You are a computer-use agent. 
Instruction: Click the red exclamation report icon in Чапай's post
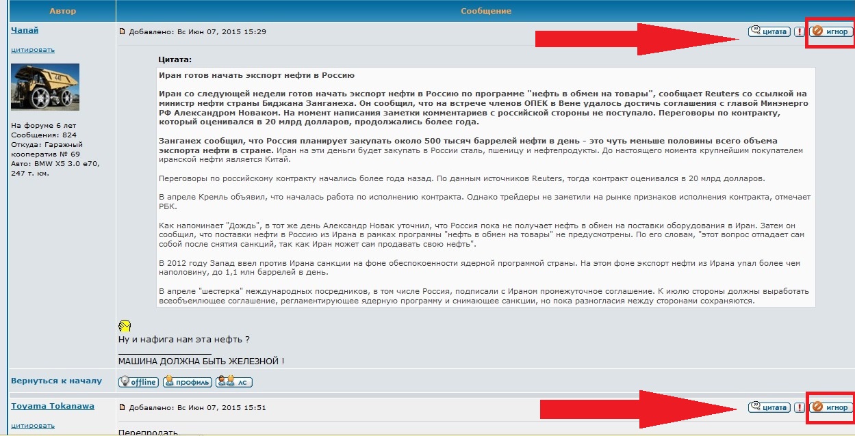pyautogui.click(x=799, y=31)
